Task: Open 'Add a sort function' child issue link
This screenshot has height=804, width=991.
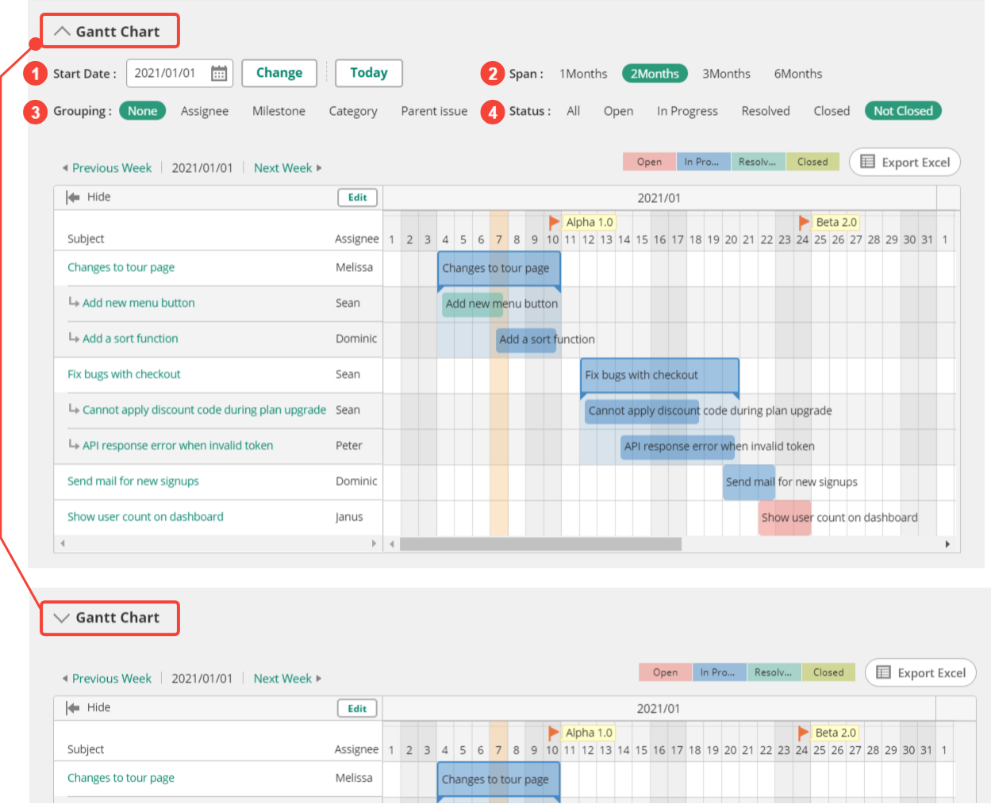Action: [x=130, y=339]
